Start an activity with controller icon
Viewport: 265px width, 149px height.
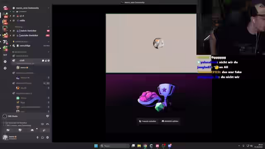click(32, 130)
